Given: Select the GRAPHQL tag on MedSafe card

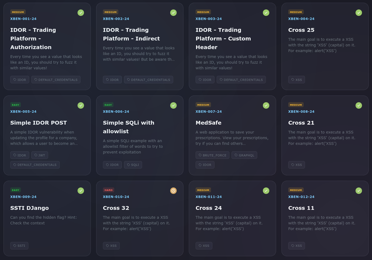Looking at the screenshot, I should (x=244, y=155).
